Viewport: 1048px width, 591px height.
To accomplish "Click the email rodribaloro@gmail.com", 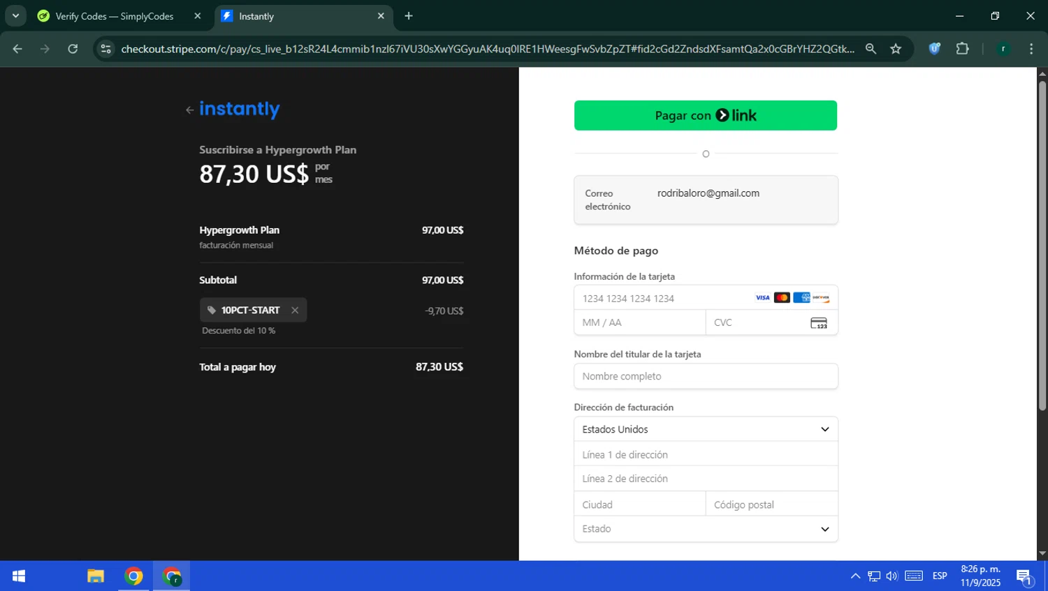I will (x=708, y=193).
